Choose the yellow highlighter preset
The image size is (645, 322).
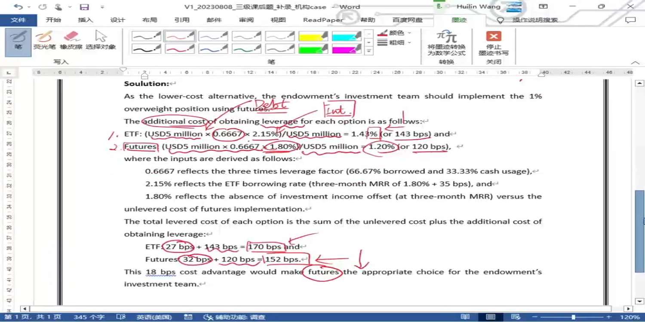[x=313, y=36]
